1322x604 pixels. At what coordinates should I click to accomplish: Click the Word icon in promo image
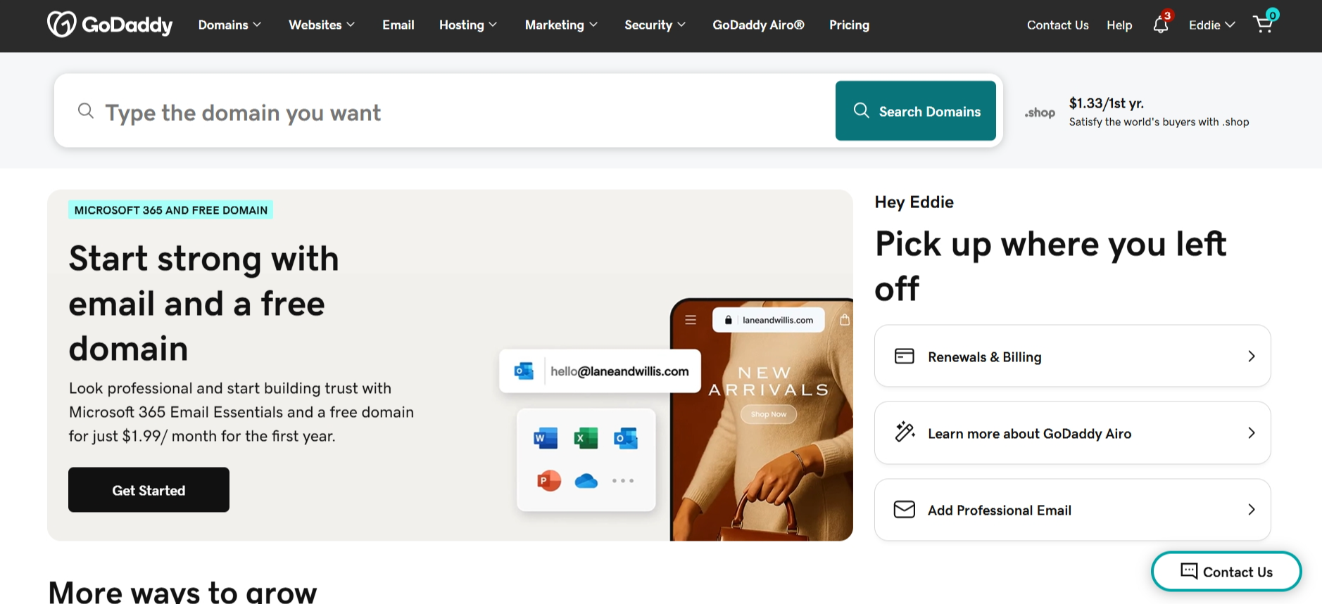click(x=546, y=438)
